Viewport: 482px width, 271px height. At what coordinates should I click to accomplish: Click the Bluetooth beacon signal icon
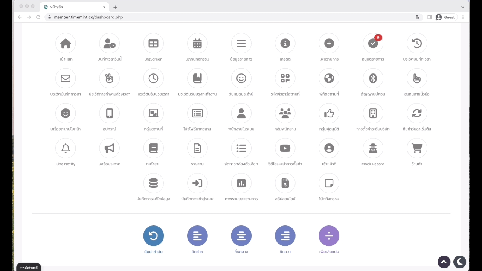(373, 78)
